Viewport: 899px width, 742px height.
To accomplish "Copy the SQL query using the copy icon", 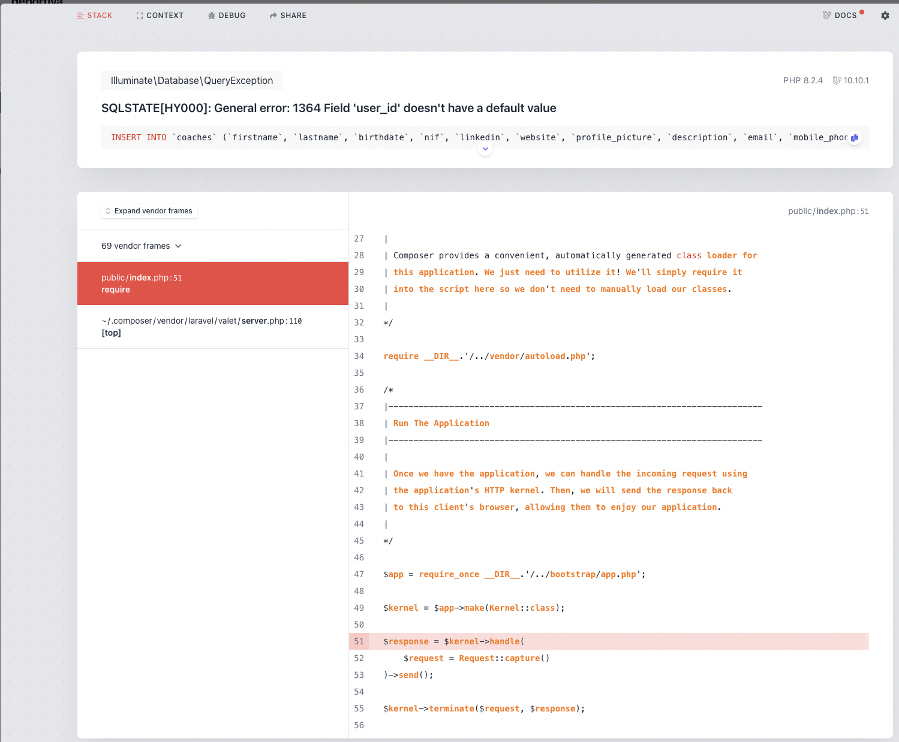I will tap(855, 137).
